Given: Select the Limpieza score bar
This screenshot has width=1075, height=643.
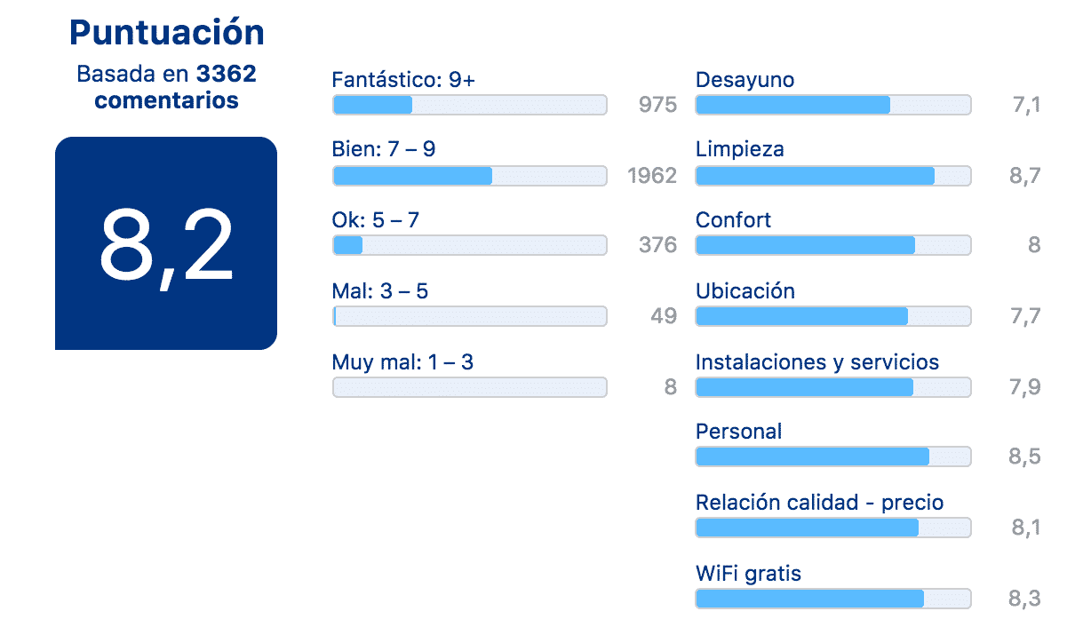Looking at the screenshot, I should point(833,176).
